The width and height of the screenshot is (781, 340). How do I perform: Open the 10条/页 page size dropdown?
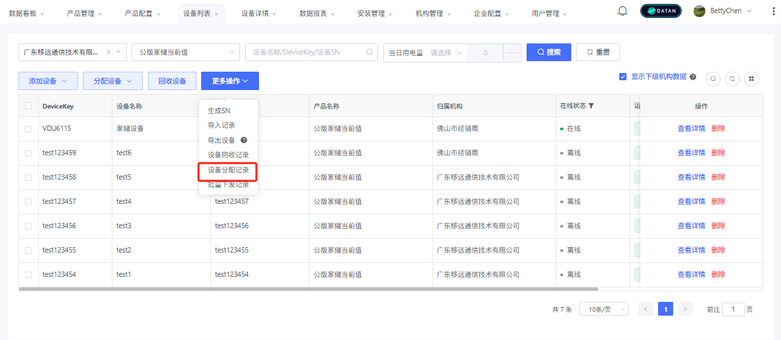point(603,309)
